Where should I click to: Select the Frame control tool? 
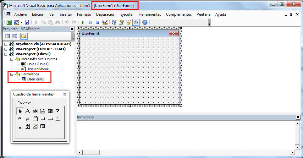click(x=35, y=119)
